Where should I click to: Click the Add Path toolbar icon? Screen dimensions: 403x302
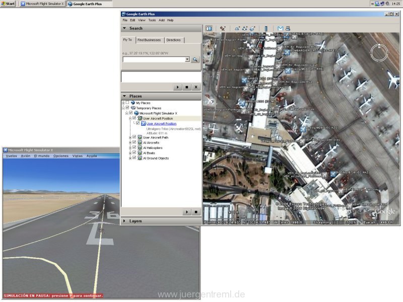point(245,29)
